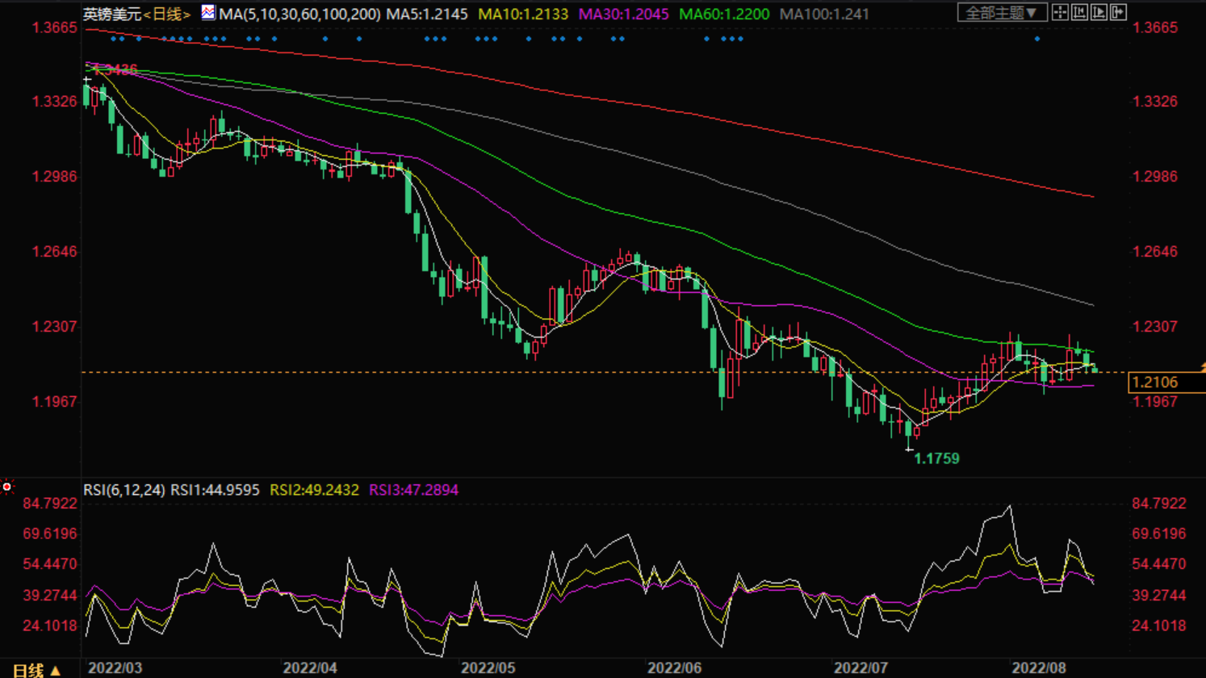Click the 1.2307 label on right price axis
The width and height of the screenshot is (1206, 678).
[1156, 327]
